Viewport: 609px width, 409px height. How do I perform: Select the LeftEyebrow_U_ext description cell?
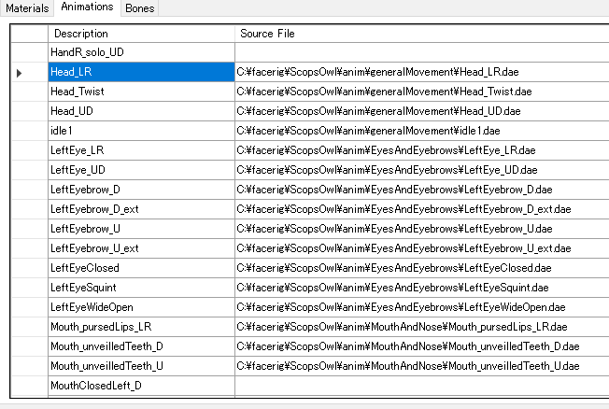[x=140, y=248]
